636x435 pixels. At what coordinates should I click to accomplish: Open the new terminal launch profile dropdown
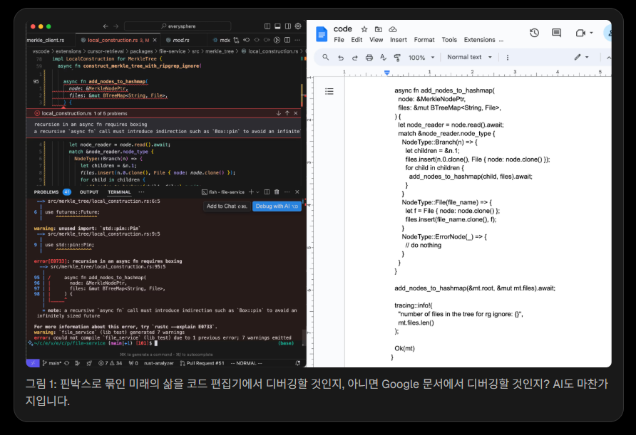tap(257, 192)
